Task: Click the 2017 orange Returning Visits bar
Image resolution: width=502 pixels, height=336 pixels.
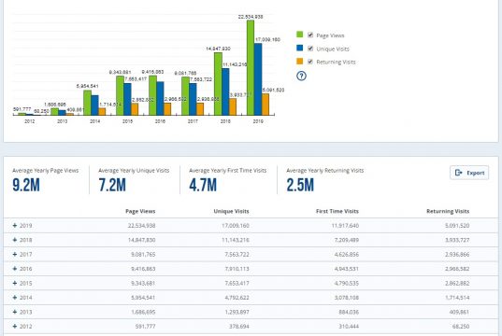Action: [x=200, y=109]
